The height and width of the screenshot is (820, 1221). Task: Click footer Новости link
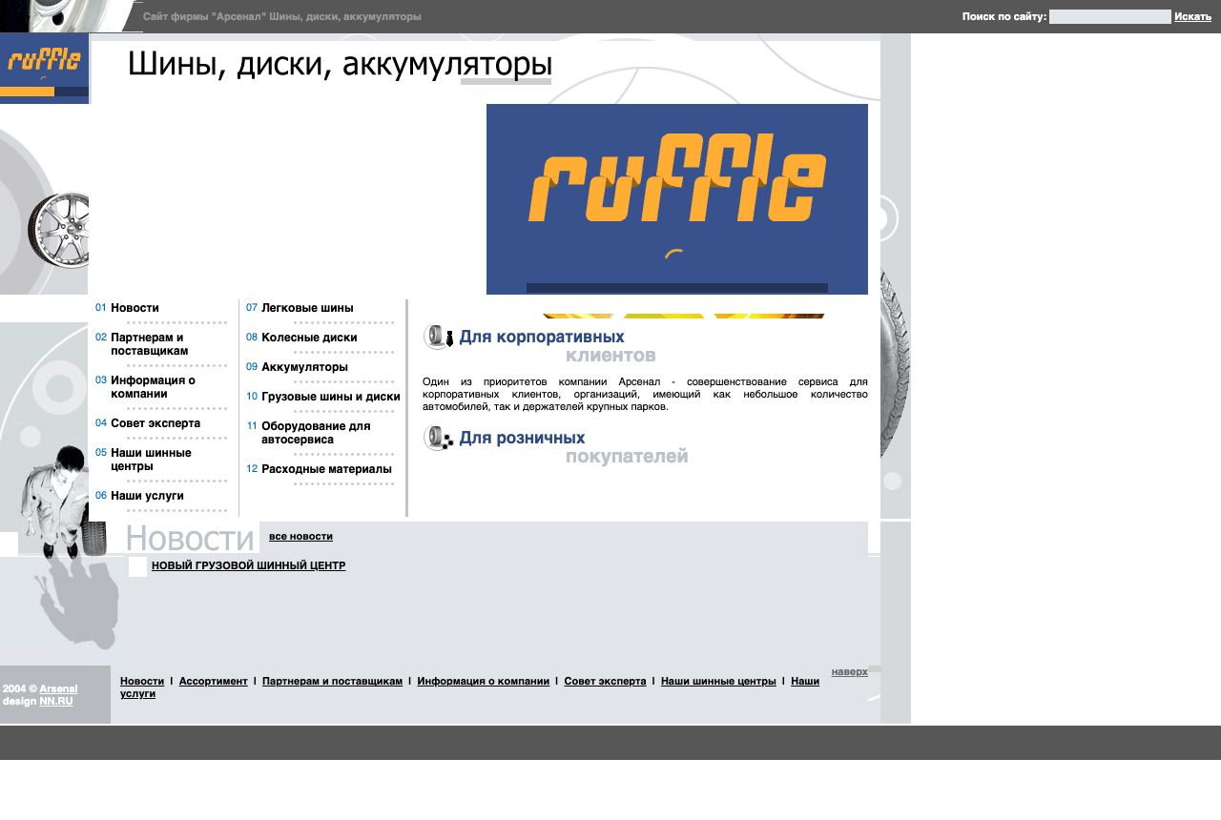pos(142,682)
